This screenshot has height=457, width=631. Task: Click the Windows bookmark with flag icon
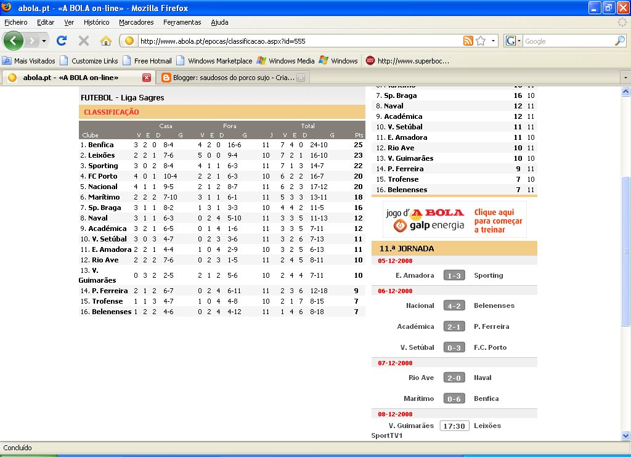[x=338, y=61]
